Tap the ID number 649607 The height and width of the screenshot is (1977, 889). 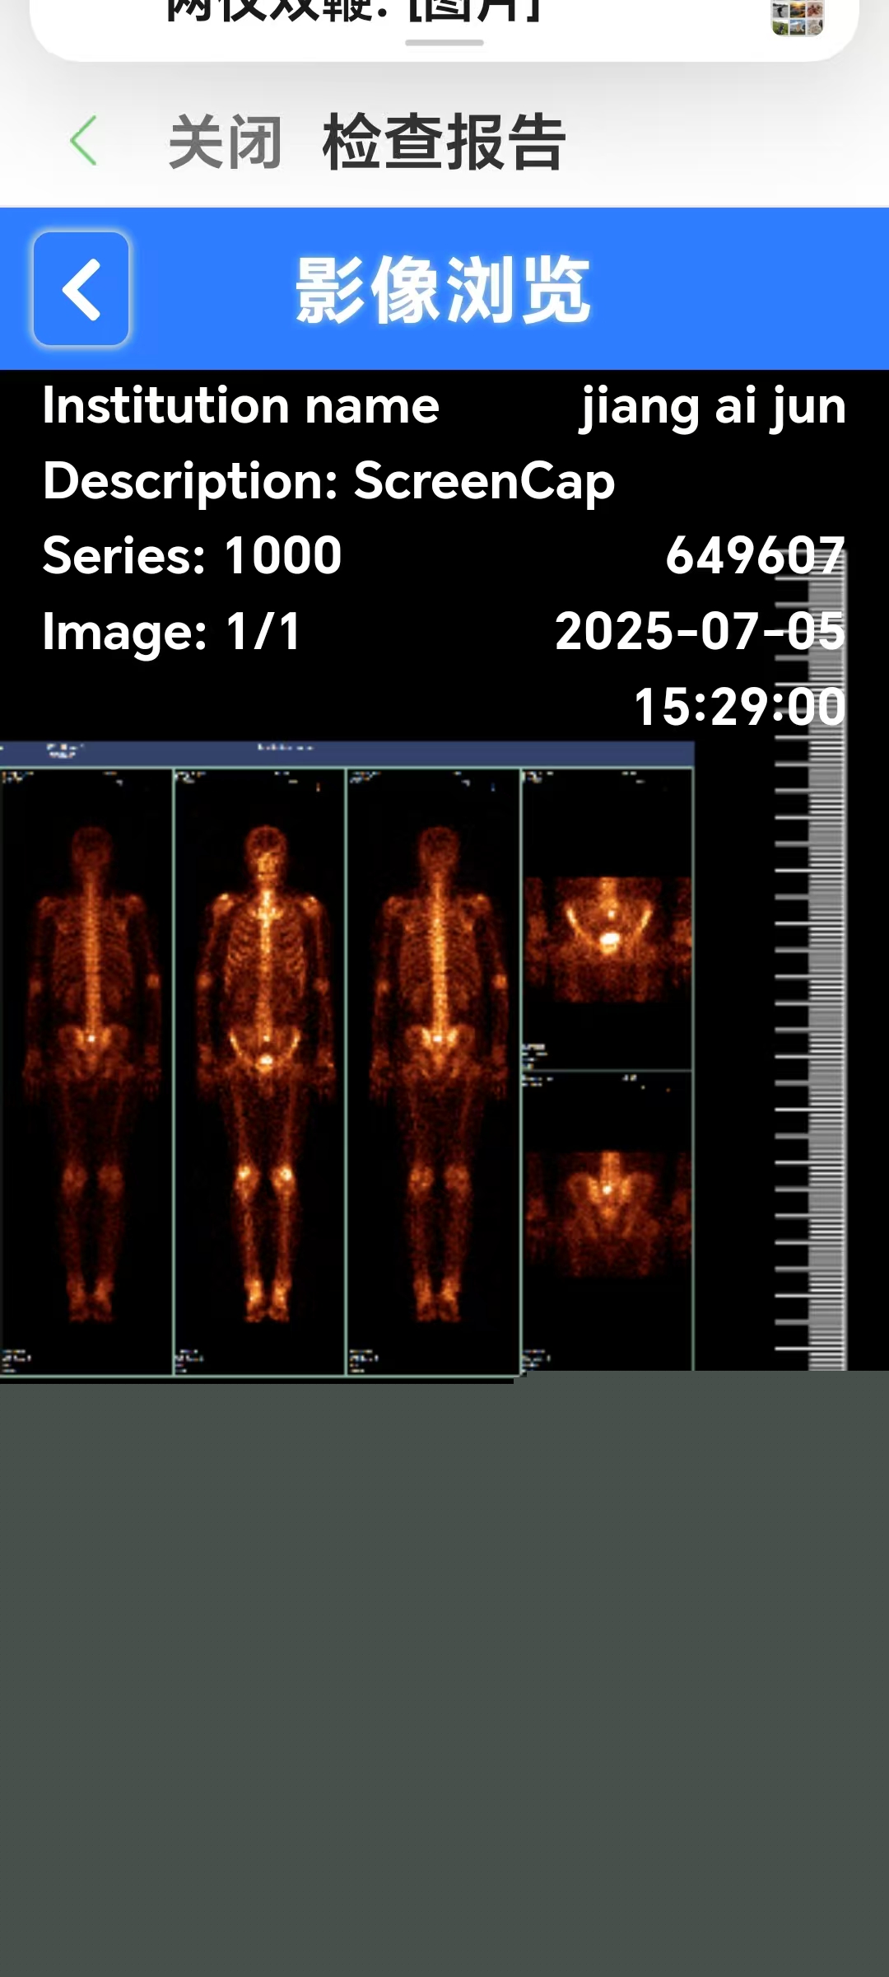(x=754, y=555)
